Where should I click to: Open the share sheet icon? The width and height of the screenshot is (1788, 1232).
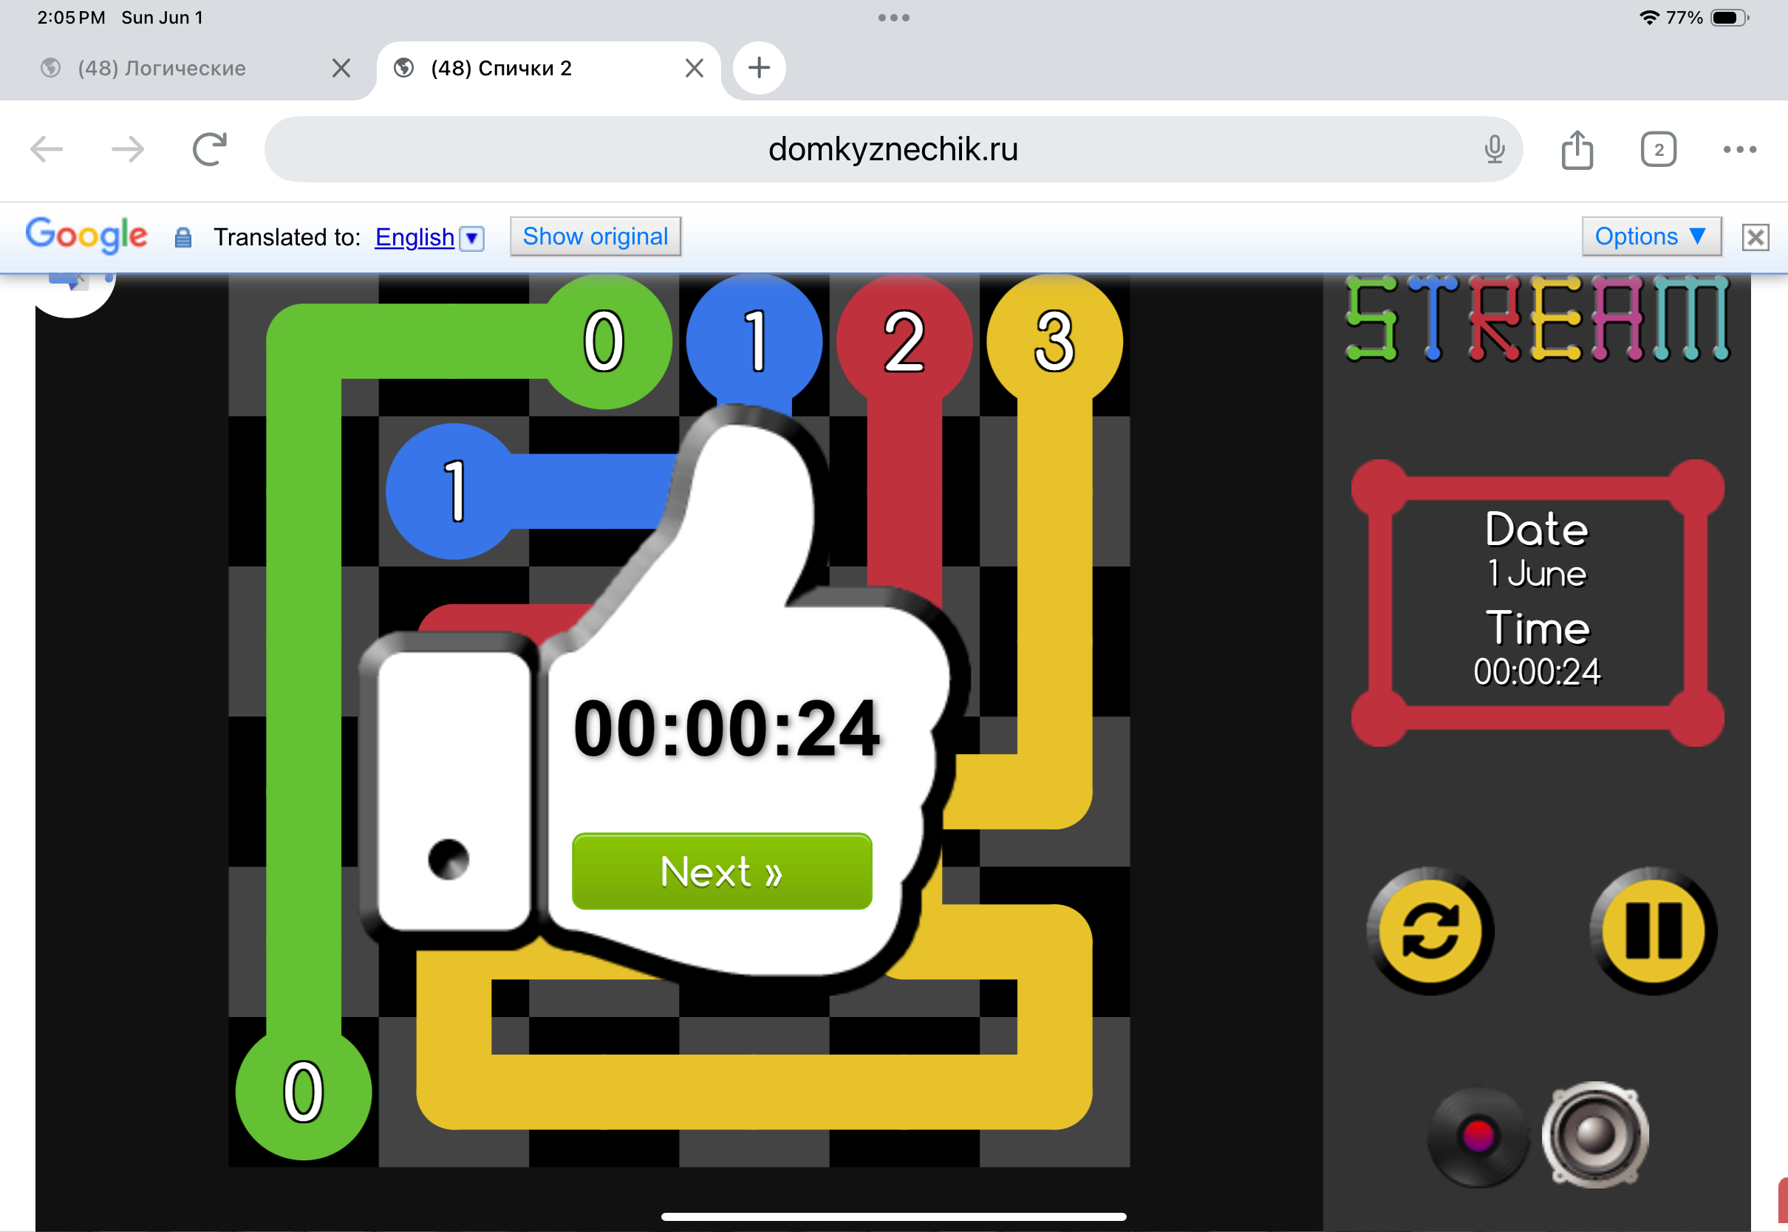click(x=1577, y=149)
